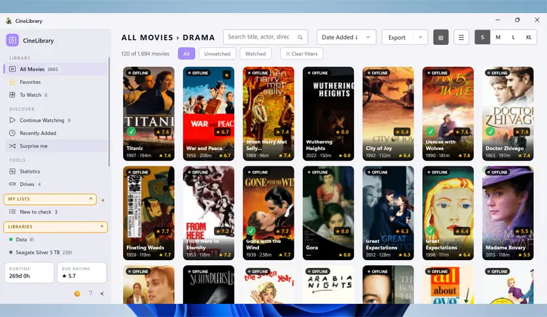Select the Unwatched filter tab

pos(217,54)
